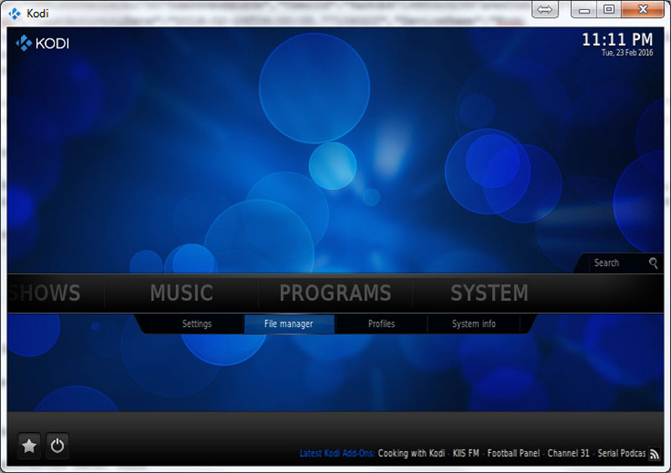Screen dimensions: 671x473
Task: Close the Kodi window
Action: point(642,9)
